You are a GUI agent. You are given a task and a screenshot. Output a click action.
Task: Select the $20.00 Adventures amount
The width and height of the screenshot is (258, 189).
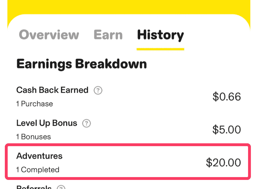point(223,163)
